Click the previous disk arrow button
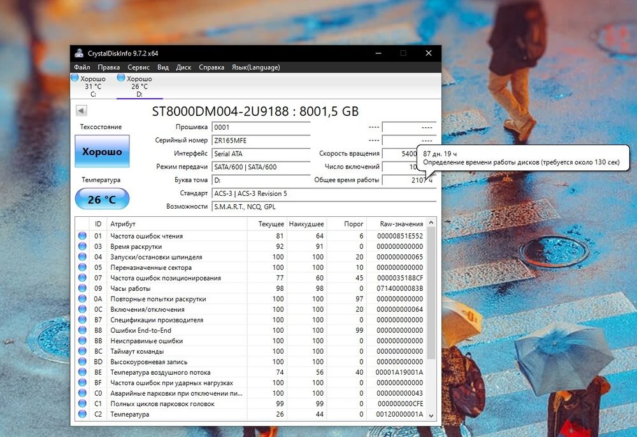The width and height of the screenshot is (637, 437). 81,111
